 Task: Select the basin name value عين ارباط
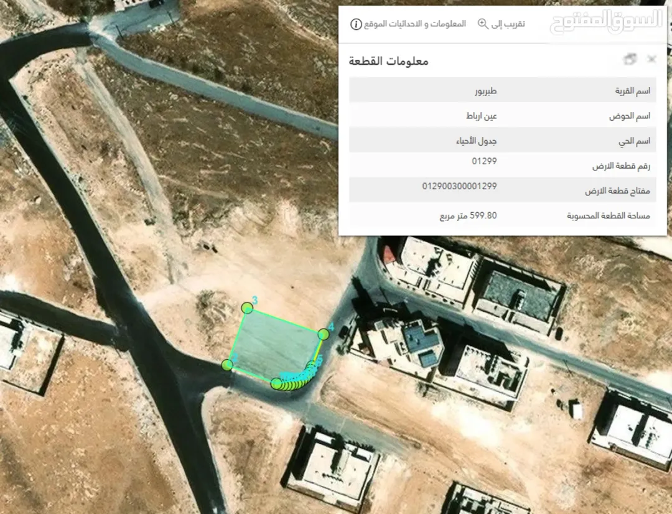click(481, 116)
